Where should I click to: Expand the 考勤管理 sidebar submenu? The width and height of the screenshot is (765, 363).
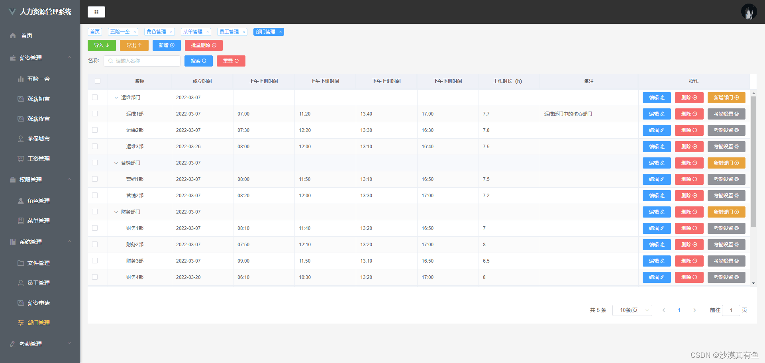[x=69, y=343]
